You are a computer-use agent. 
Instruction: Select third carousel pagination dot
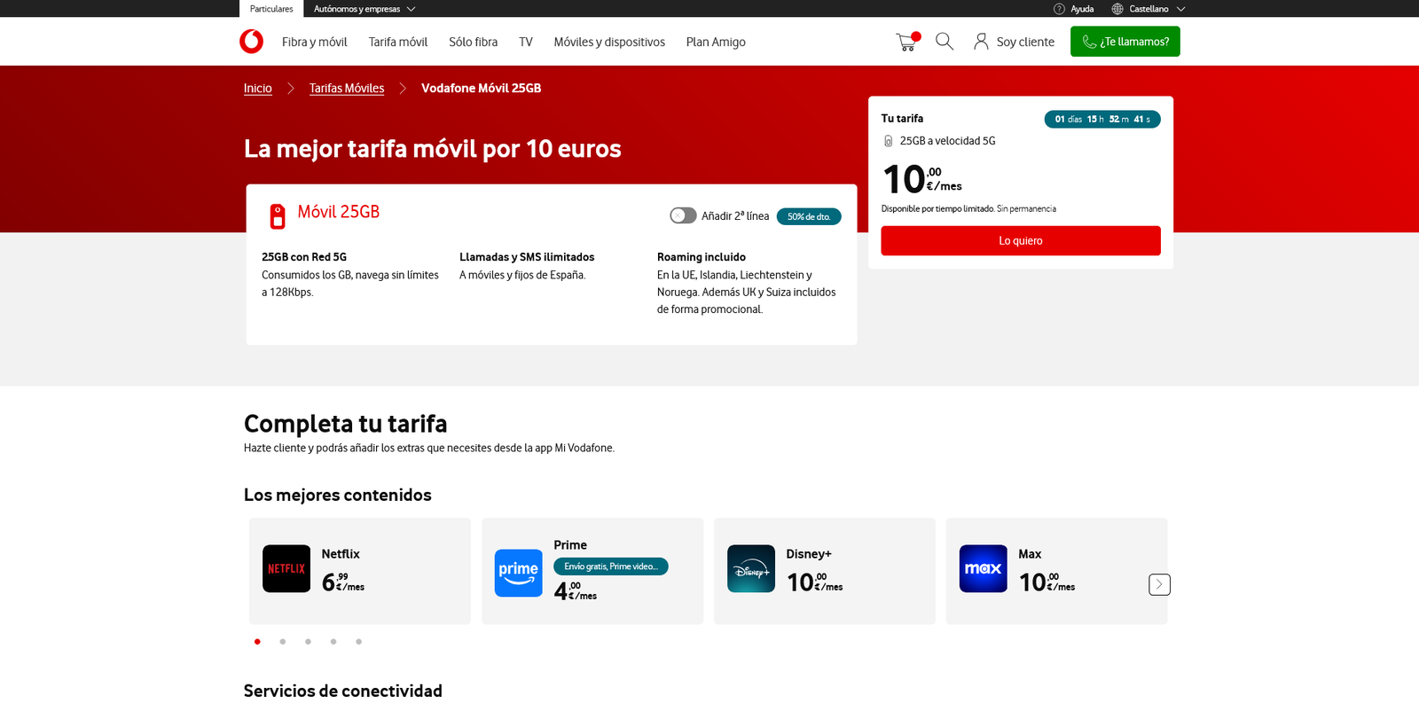308,641
